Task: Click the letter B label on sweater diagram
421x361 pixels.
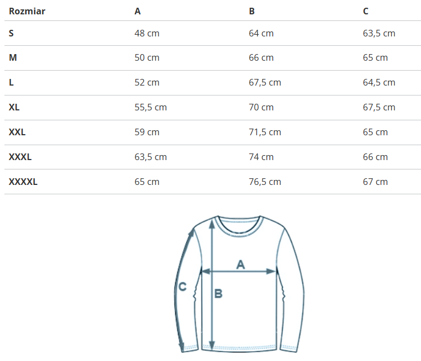Action: click(218, 294)
